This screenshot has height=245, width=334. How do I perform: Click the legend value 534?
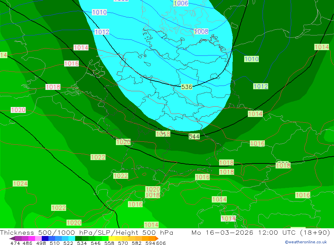point(82,243)
